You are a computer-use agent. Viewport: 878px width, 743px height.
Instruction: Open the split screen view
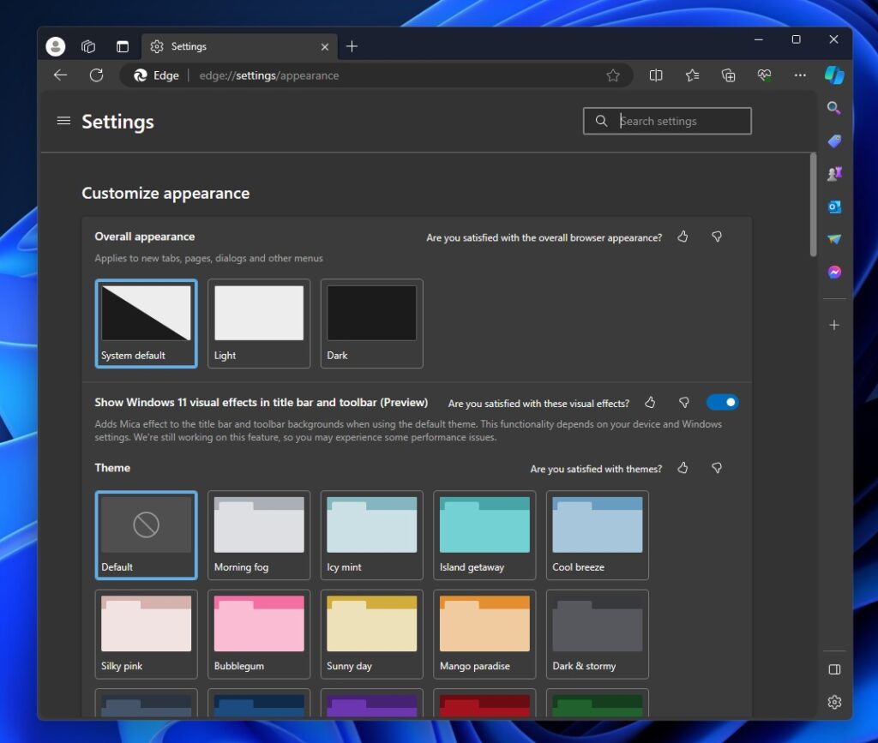[656, 75]
